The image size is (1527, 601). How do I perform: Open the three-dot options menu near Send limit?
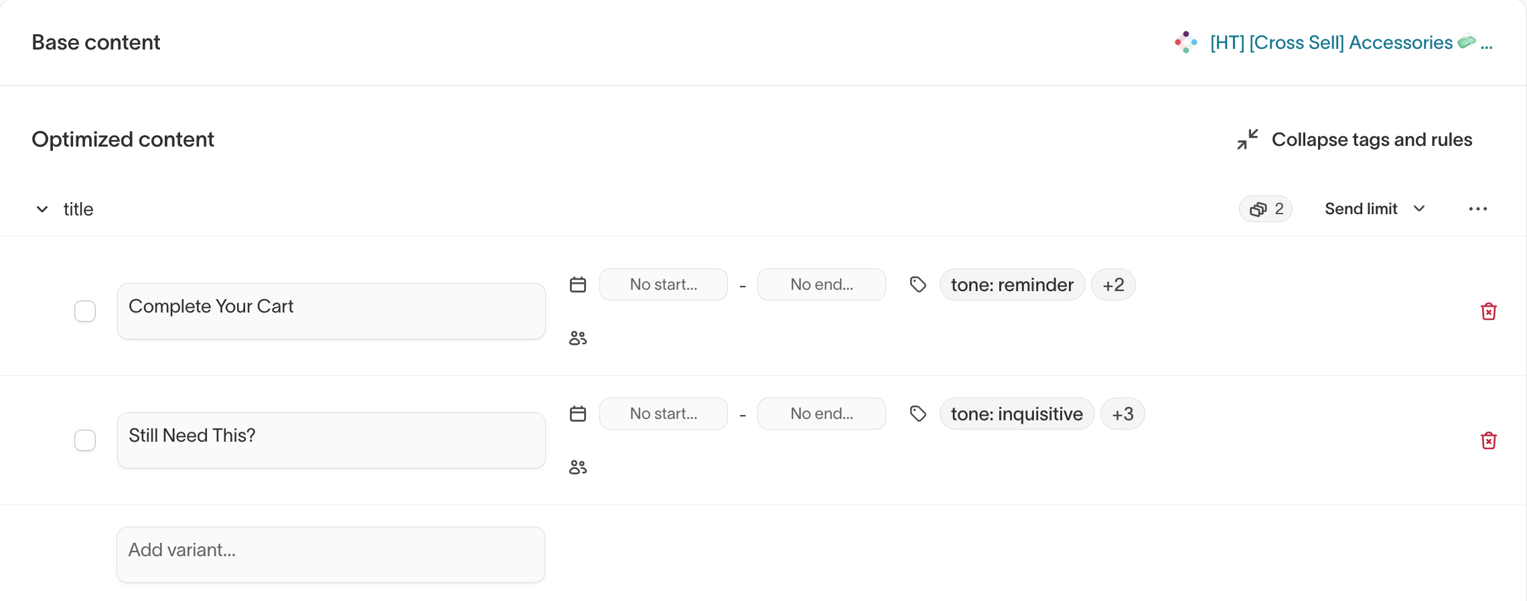(1477, 209)
